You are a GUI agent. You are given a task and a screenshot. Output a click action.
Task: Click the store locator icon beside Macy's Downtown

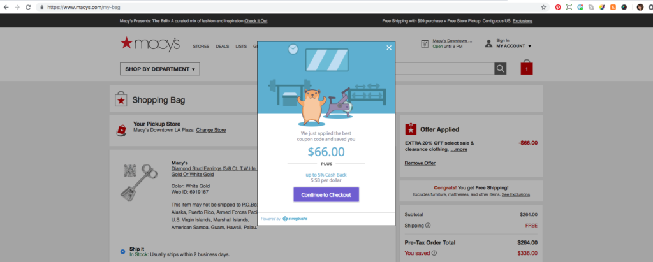coord(425,44)
